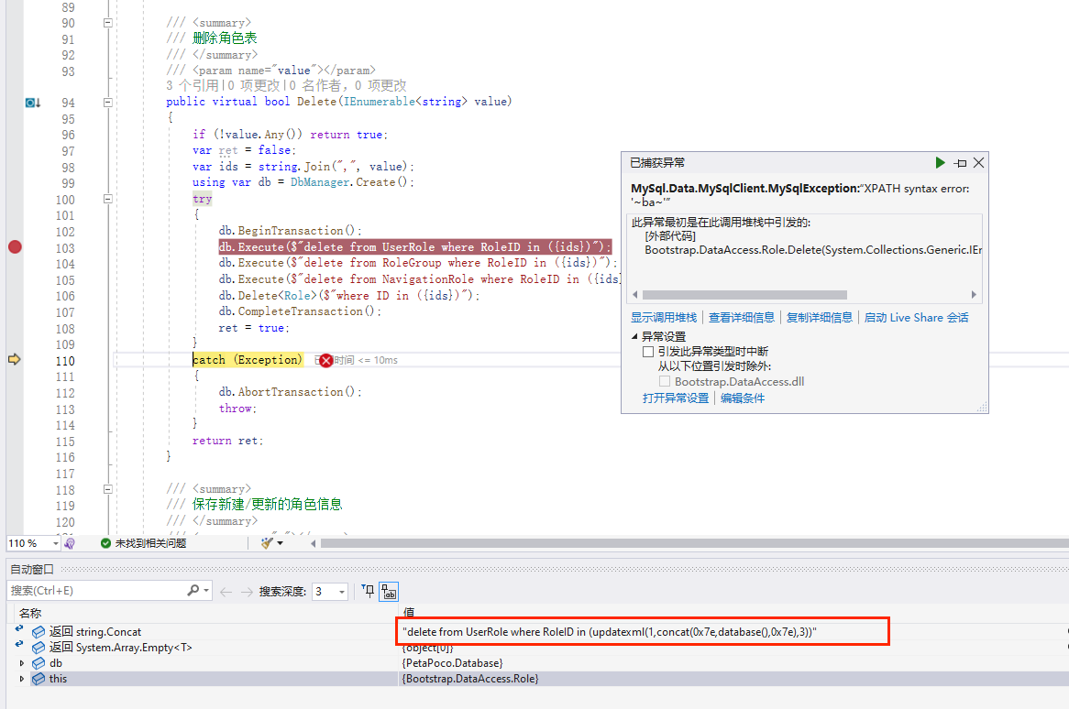This screenshot has width=1069, height=709.
Task: Click the object cube icon for this
Action: point(39,679)
